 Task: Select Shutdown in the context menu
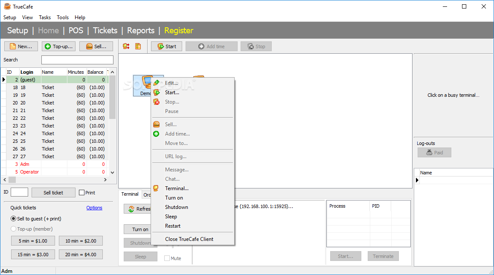pos(193,207)
